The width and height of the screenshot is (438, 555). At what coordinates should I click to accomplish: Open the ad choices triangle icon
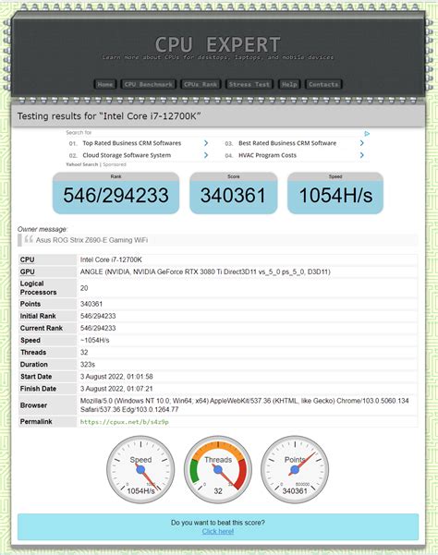(x=367, y=134)
